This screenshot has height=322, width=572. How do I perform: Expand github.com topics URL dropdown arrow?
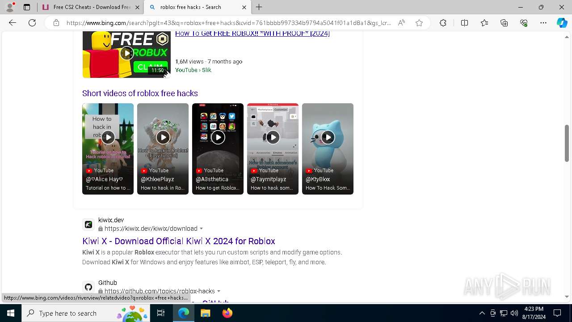point(219,292)
